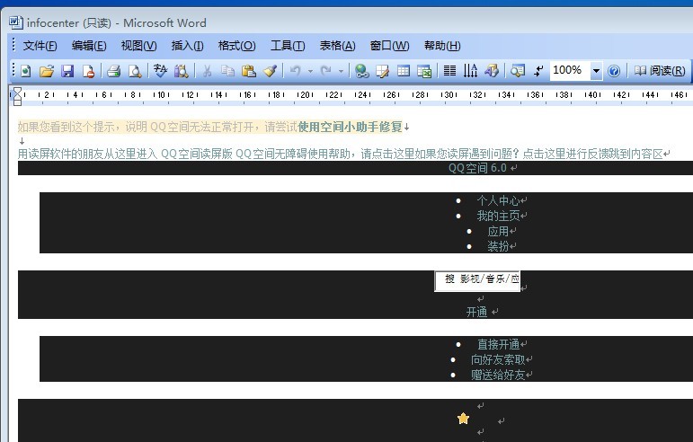Click the Undo arrow icon

(x=295, y=71)
